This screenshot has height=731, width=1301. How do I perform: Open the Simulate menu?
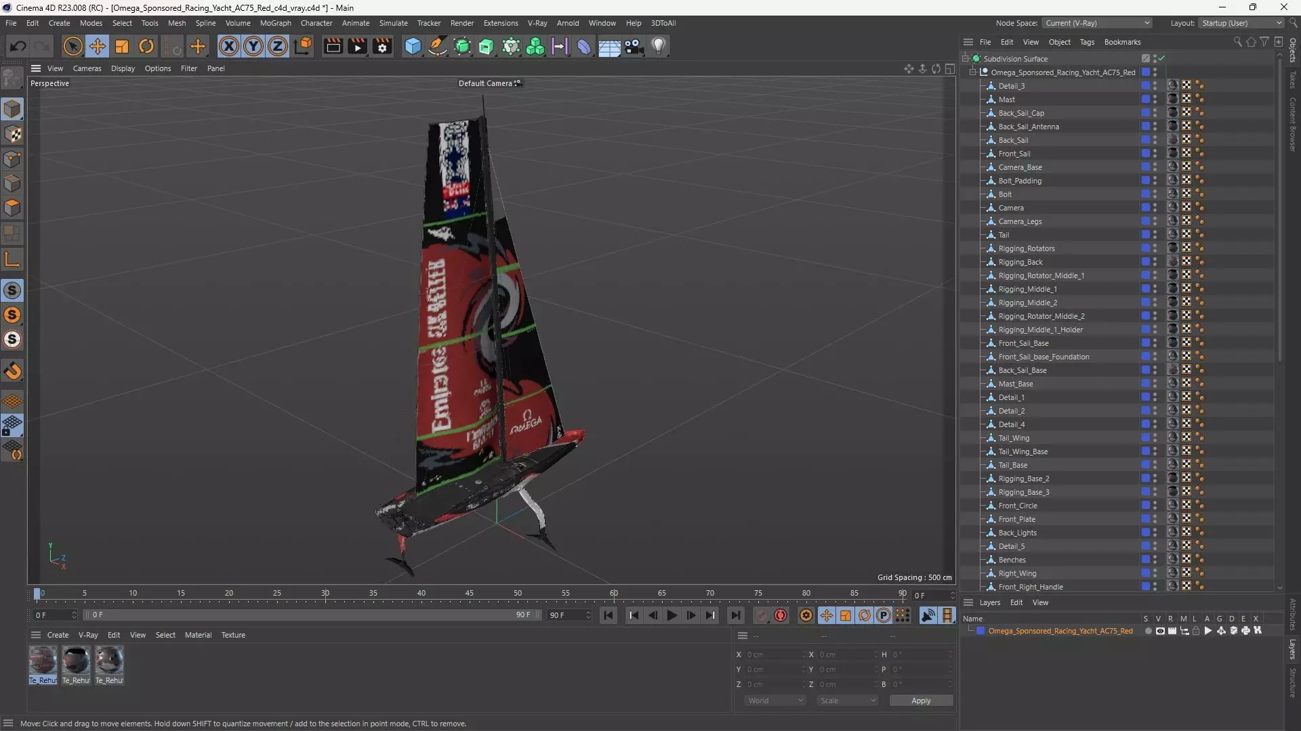(x=394, y=23)
